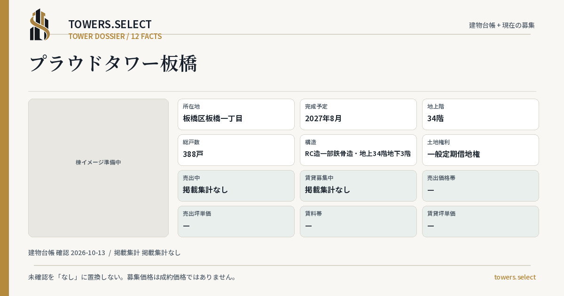This screenshot has width=564, height=296.
Task: Click the 建物台帳 + 現在の募集 header text
Action: (502, 25)
